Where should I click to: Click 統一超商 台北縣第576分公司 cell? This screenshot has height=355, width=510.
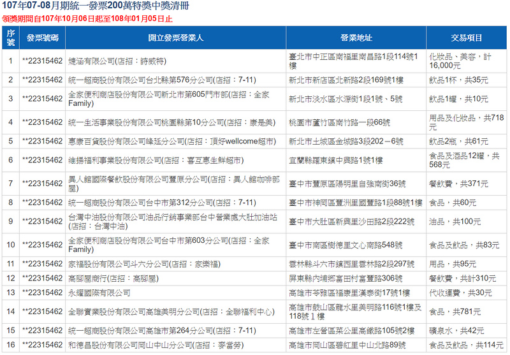coord(176,80)
